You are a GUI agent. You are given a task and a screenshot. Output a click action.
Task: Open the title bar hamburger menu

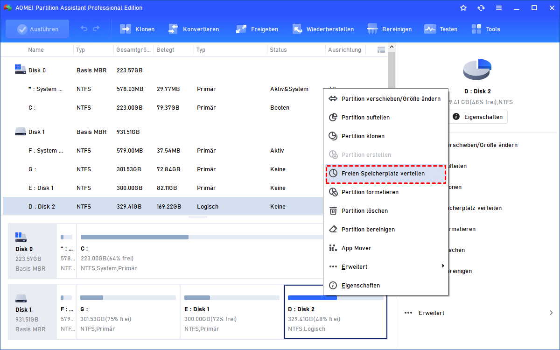[499, 8]
